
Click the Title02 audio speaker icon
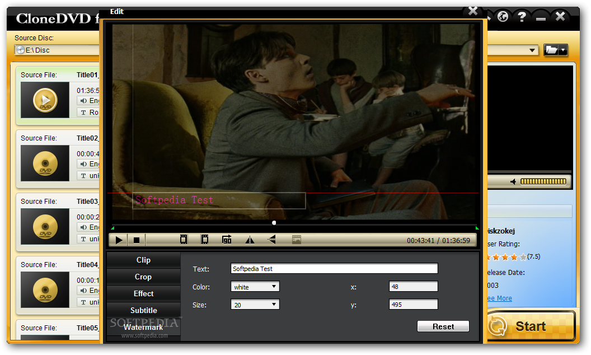point(83,164)
